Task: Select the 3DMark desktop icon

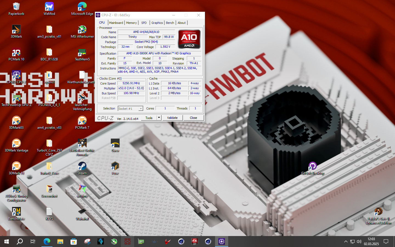Action: [16, 32]
